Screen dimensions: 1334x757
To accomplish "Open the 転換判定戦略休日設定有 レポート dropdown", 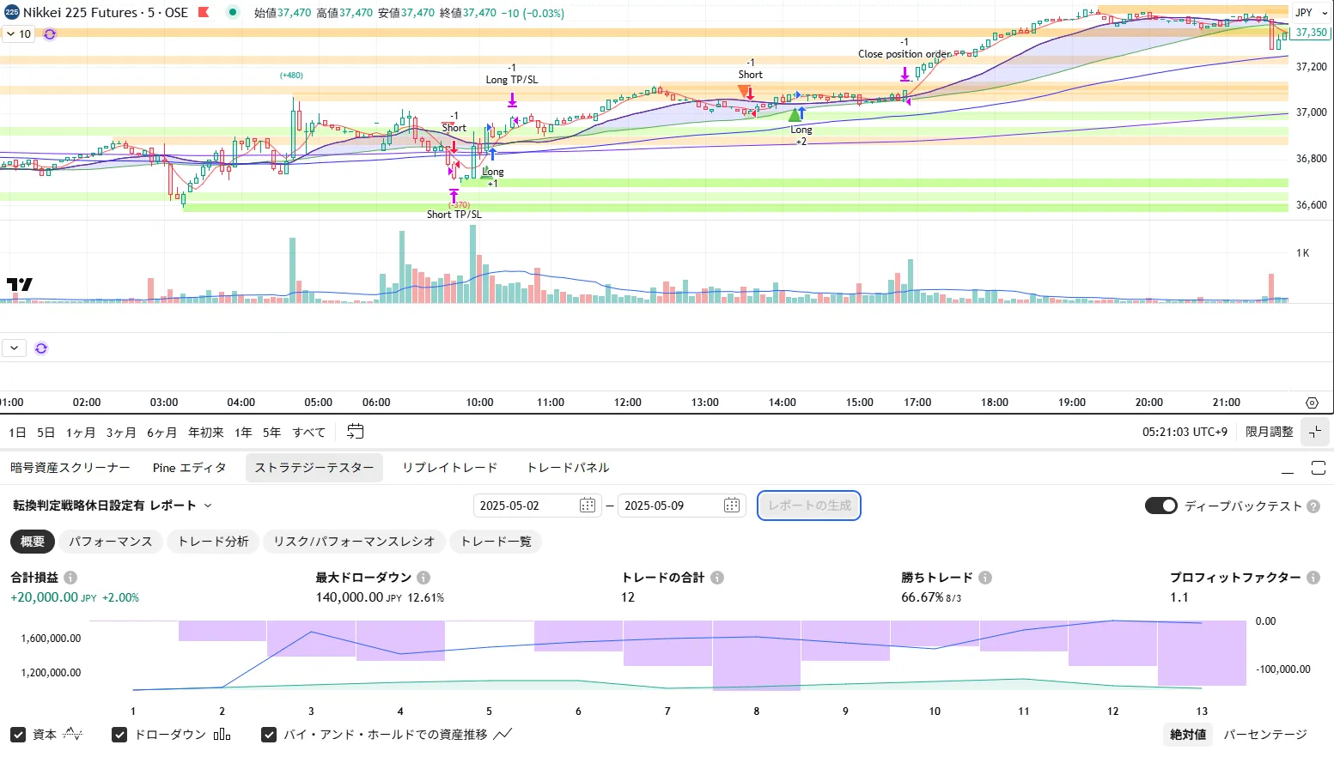I will [112, 506].
